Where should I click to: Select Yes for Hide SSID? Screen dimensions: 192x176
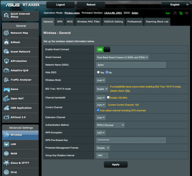coord(98,72)
